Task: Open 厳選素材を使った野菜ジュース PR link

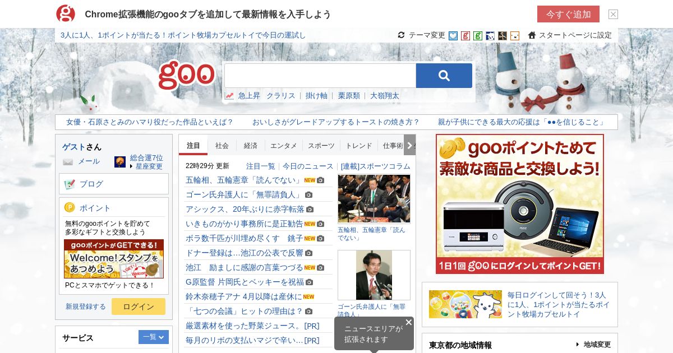Action: pos(252,326)
